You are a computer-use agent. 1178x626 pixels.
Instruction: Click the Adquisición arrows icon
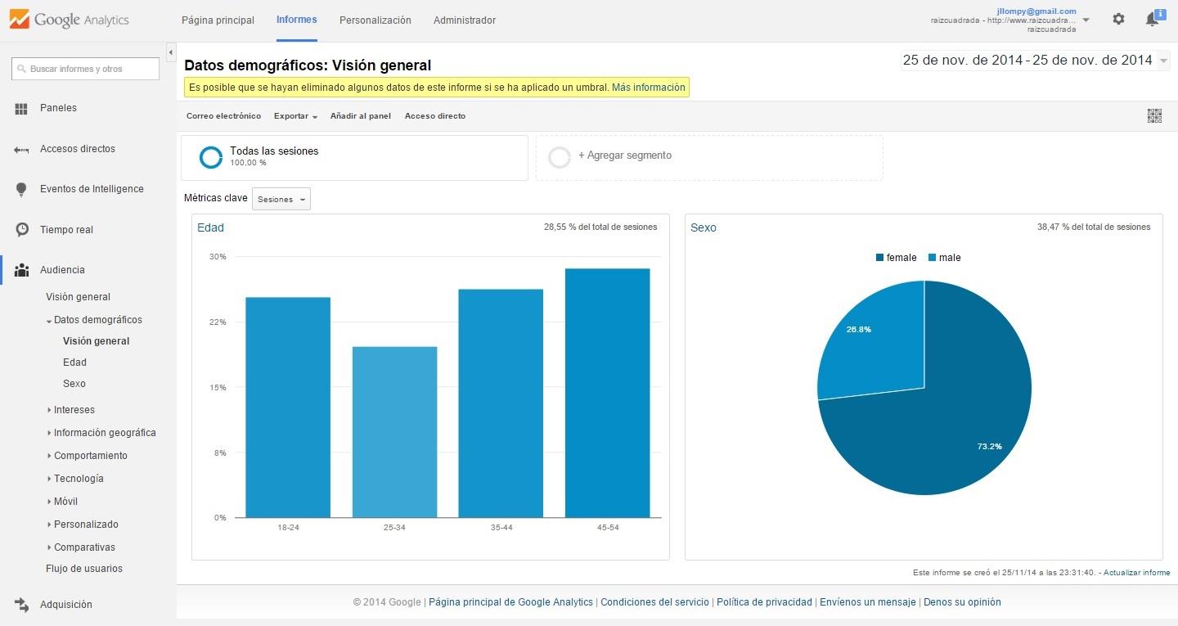pos(22,605)
